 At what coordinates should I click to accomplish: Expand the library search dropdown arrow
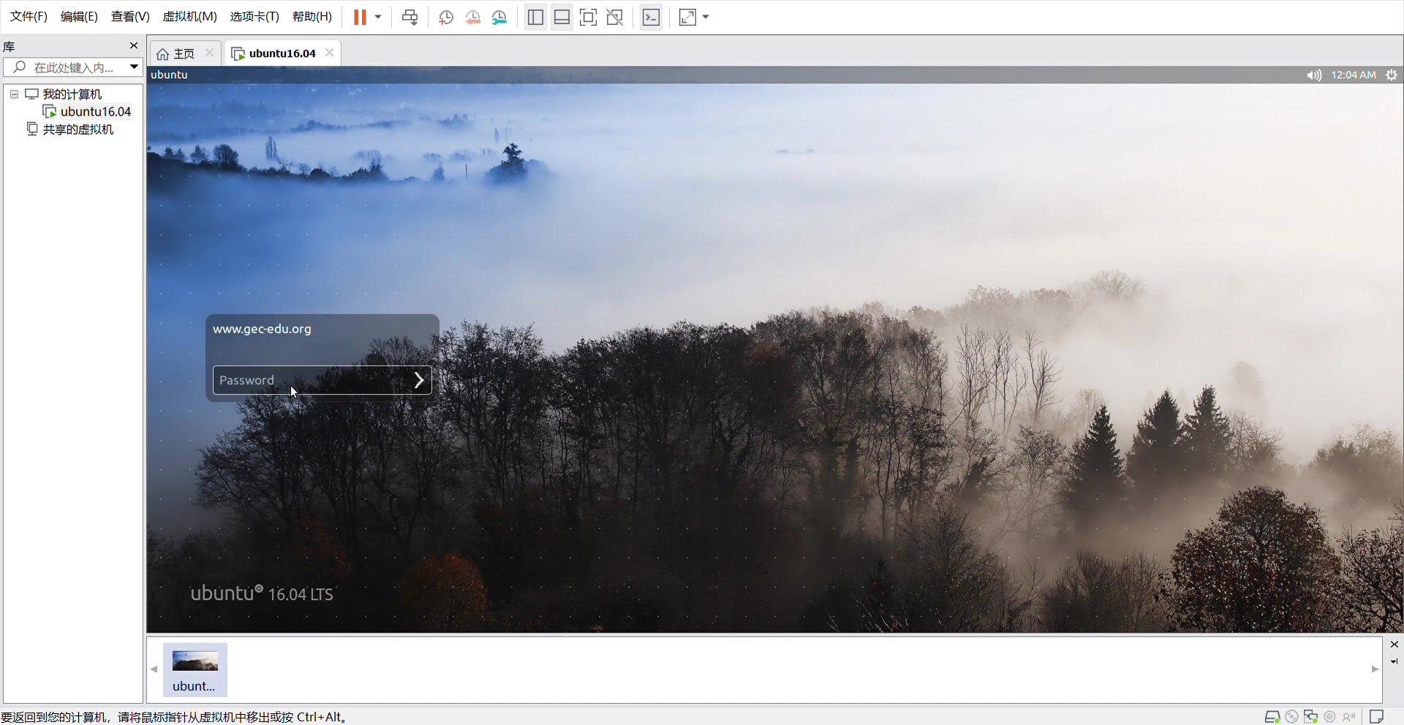point(134,67)
